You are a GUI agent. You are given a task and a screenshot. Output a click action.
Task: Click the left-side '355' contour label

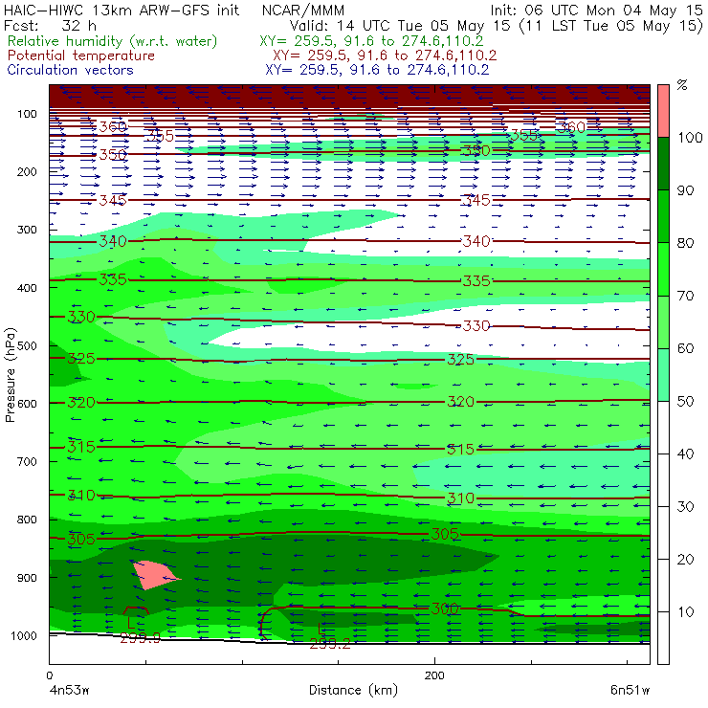pyautogui.click(x=160, y=136)
